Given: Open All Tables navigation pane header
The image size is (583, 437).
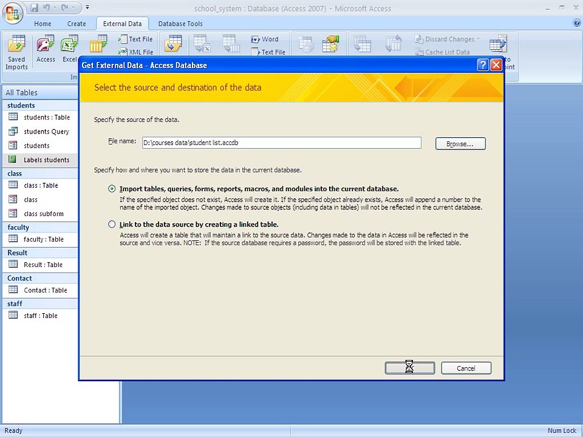Looking at the screenshot, I should pyautogui.click(x=40, y=92).
